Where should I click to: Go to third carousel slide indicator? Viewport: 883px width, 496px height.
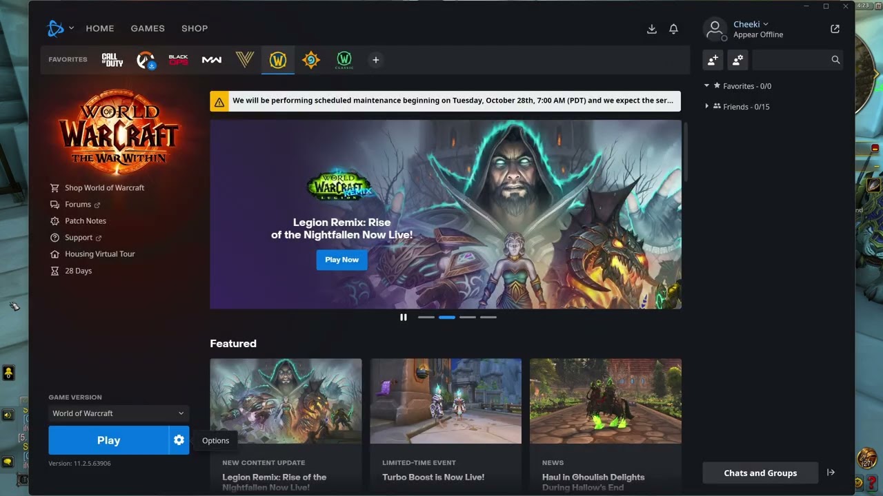[x=468, y=318]
